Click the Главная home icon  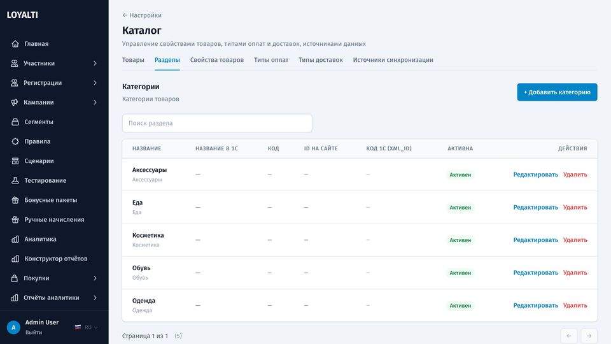coord(15,44)
